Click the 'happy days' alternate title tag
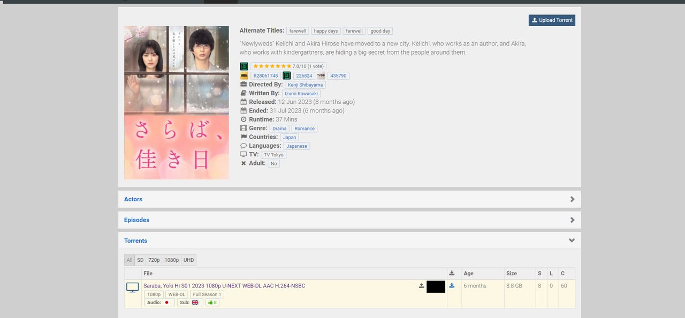 (326, 31)
